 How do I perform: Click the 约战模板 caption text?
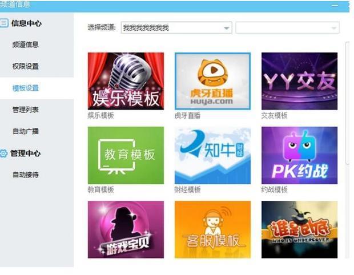[x=274, y=189]
